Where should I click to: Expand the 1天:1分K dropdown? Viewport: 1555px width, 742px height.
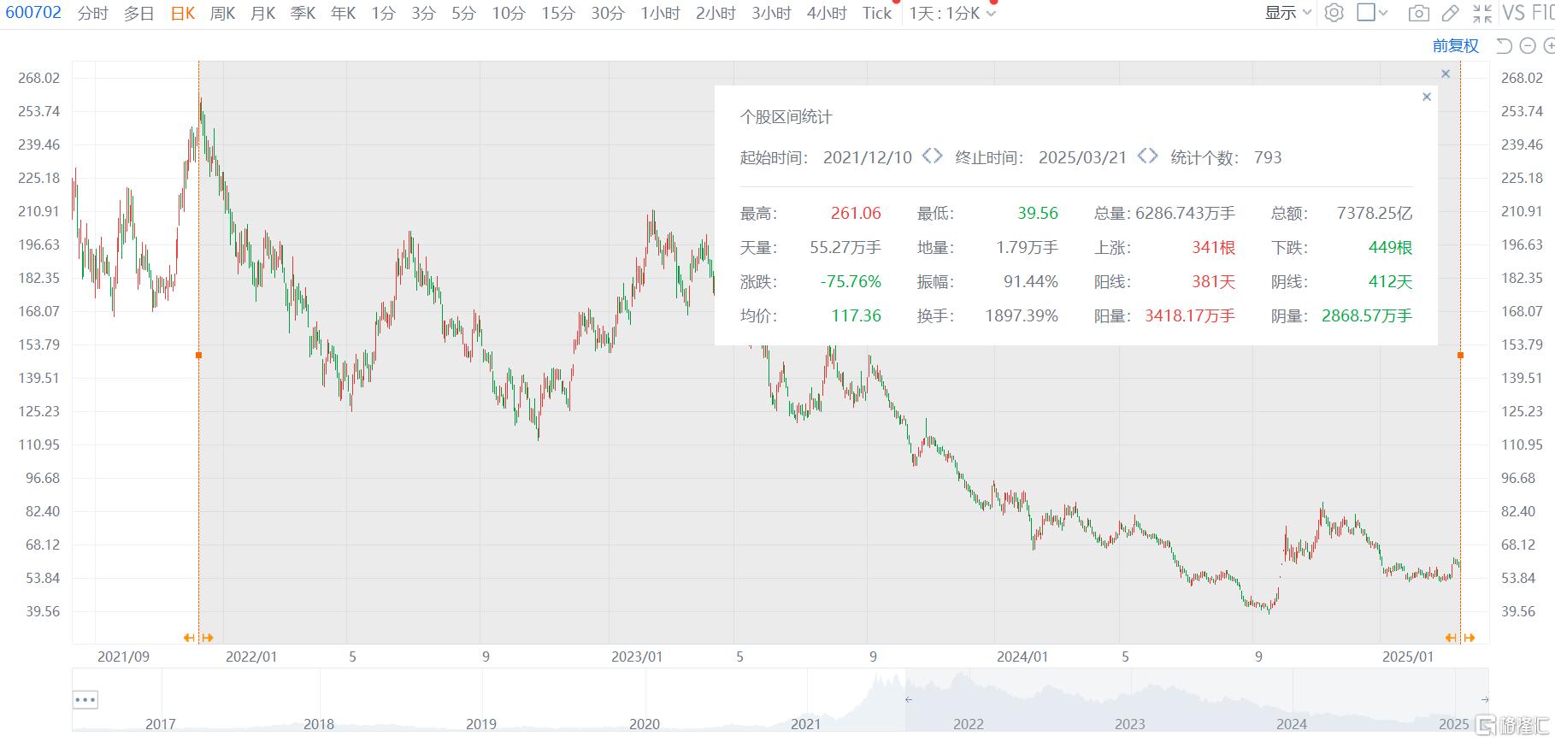pos(952,13)
